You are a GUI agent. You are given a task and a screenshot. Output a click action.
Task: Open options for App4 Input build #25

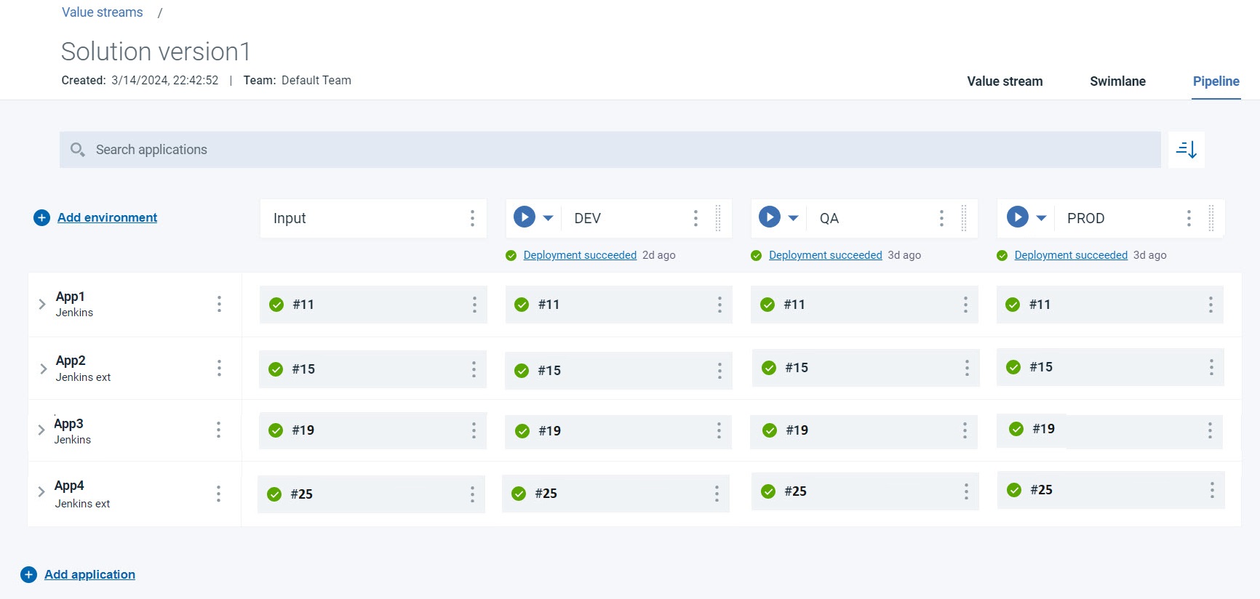point(472,494)
